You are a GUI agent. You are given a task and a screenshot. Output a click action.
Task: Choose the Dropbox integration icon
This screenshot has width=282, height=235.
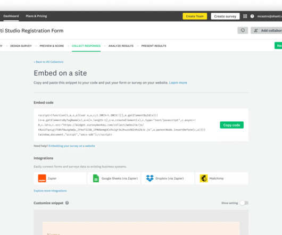click(150, 178)
